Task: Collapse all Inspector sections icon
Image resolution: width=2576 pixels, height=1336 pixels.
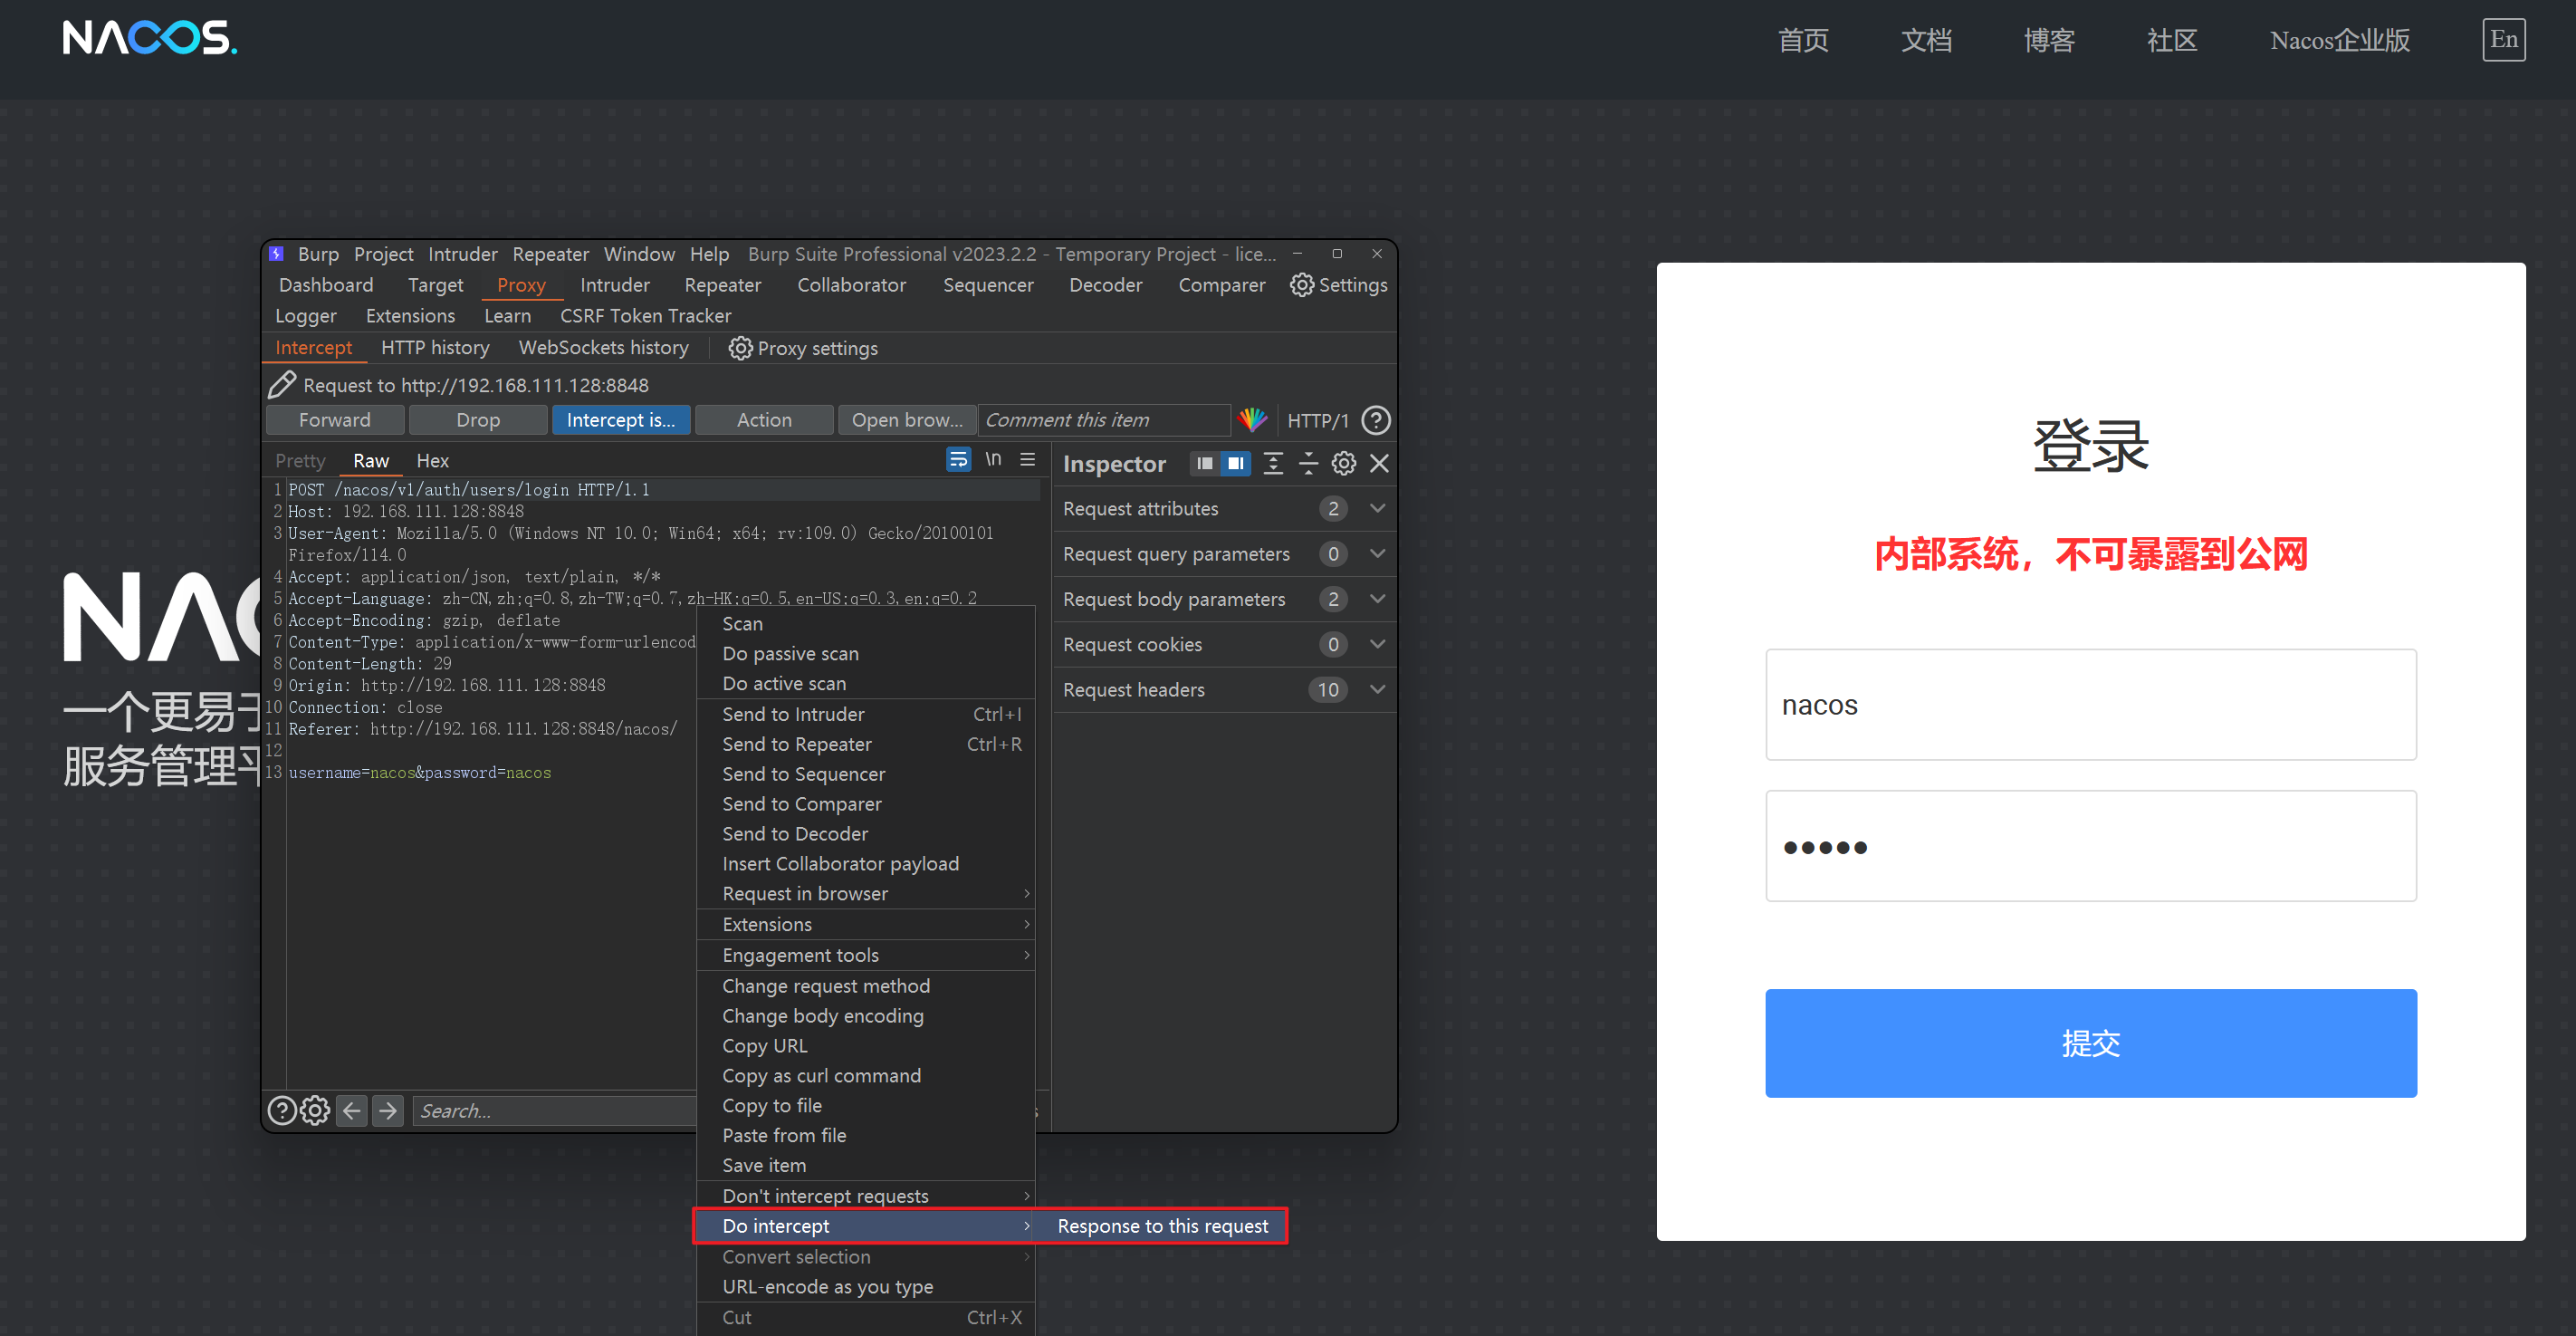Action: pos(1308,464)
